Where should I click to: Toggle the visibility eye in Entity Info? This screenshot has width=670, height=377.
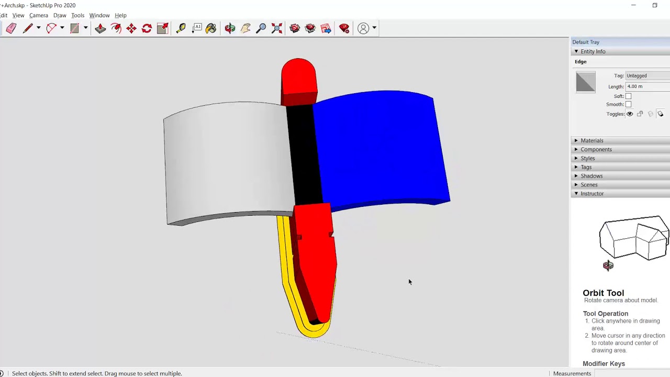[x=630, y=114]
